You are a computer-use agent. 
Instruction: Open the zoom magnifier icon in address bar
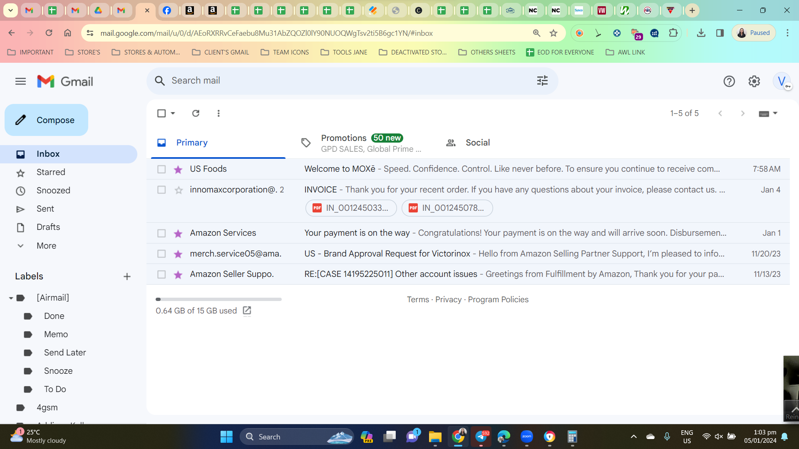click(536, 33)
